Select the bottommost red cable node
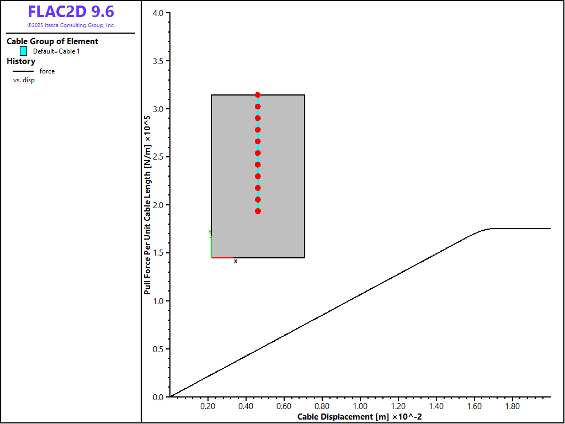This screenshot has width=565, height=424. tap(258, 211)
